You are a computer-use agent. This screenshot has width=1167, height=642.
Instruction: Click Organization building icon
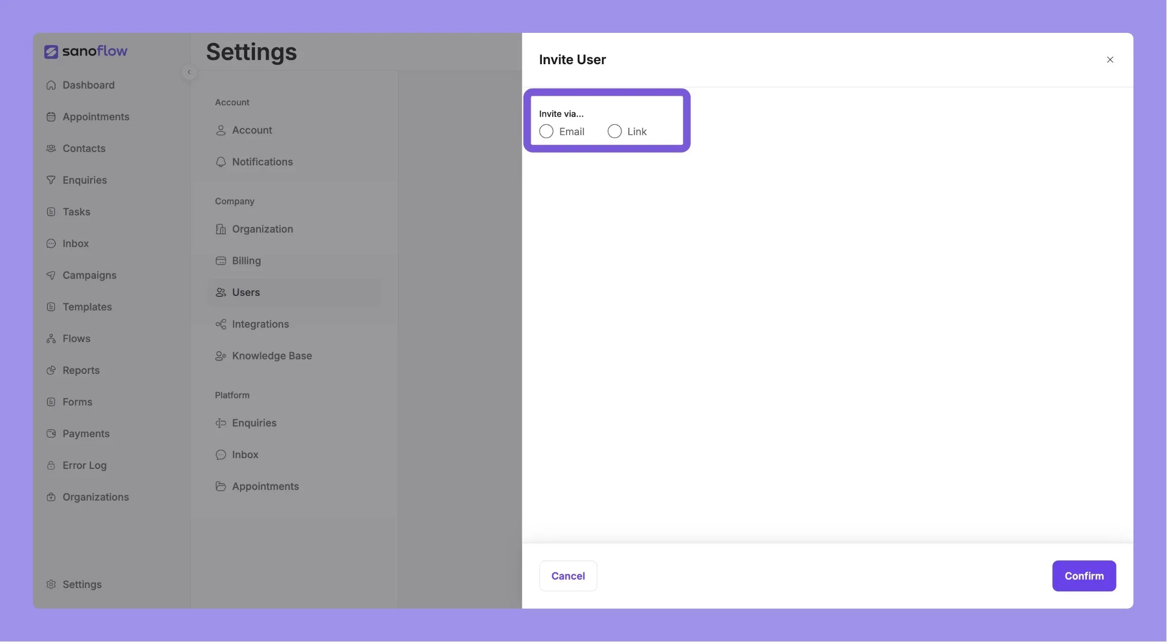pos(221,229)
